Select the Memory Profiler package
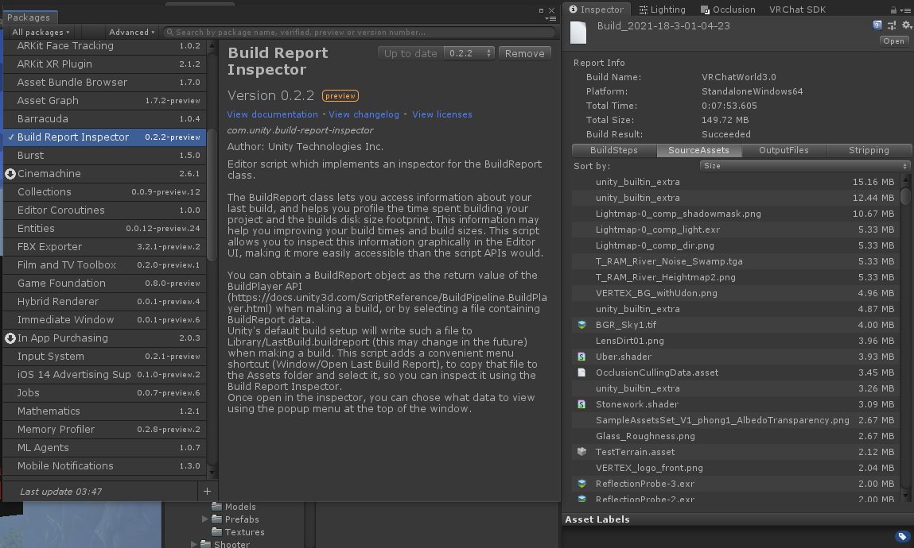The width and height of the screenshot is (914, 548). pos(105,430)
